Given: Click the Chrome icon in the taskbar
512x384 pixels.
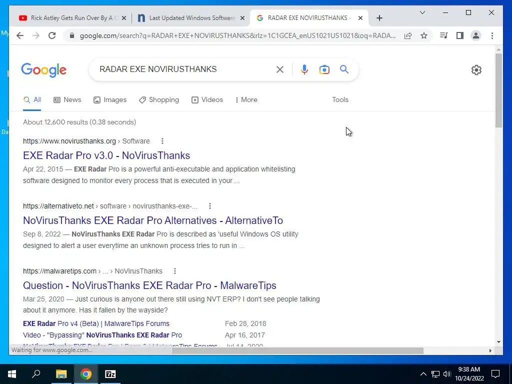Looking at the screenshot, I should (x=85, y=374).
